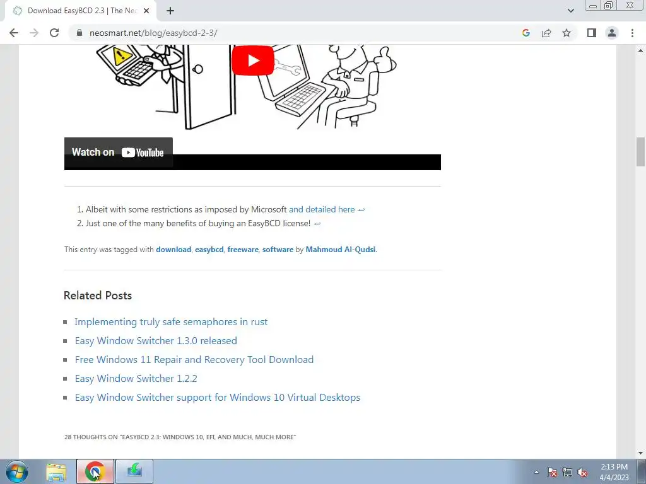Open 'Easy Window Switcher 1.3.0 released' post
The image size is (646, 484).
(156, 341)
